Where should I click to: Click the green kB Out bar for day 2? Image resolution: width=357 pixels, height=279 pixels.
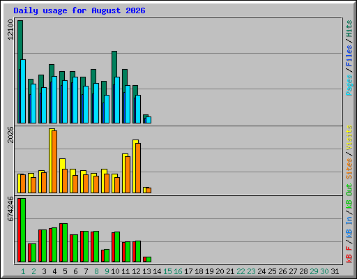pos(33,252)
